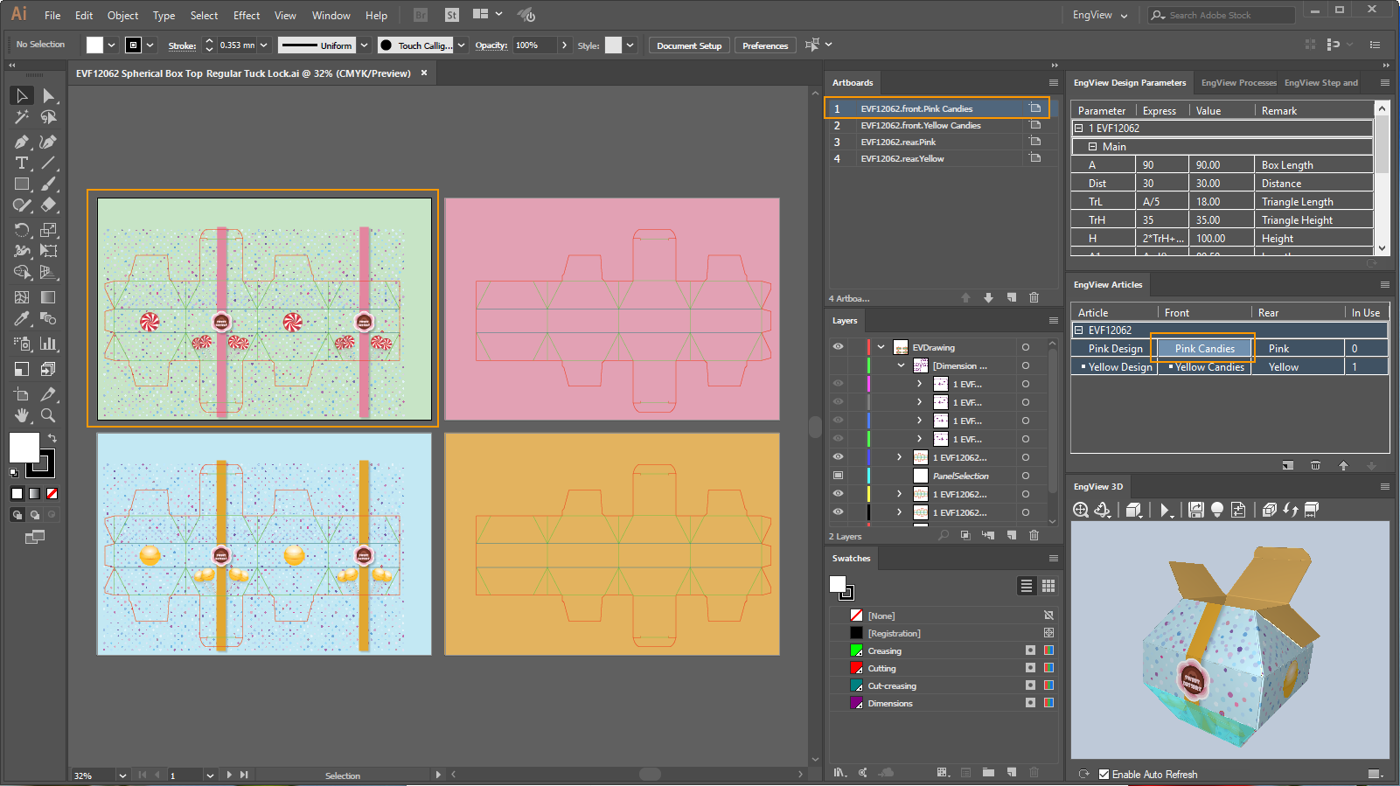Toggle PanelSelection layer visibility

coord(838,476)
